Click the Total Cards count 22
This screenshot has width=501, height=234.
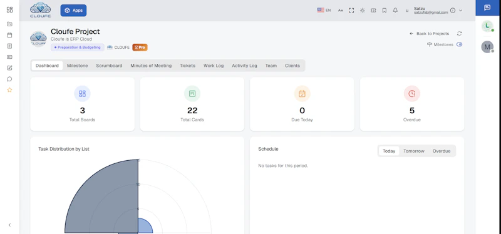(x=192, y=111)
